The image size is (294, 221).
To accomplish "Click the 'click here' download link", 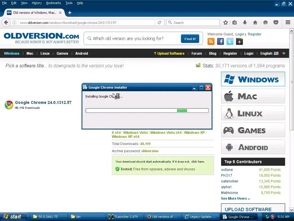I will 198,162.
